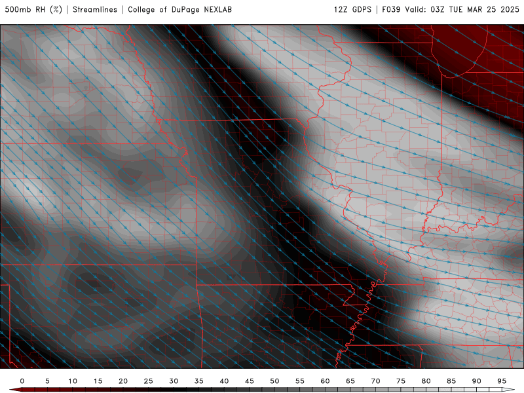Click the 80 label on the RH legend
Screen dimensions: 524x393
pyautogui.click(x=426, y=381)
